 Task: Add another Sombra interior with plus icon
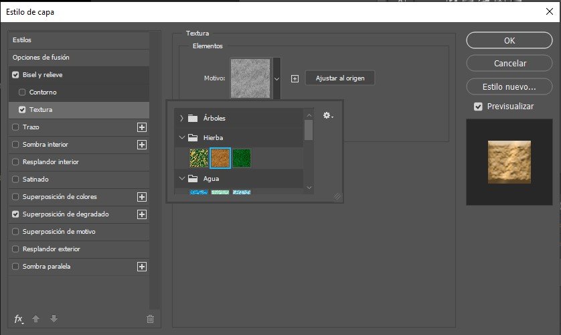pos(141,145)
